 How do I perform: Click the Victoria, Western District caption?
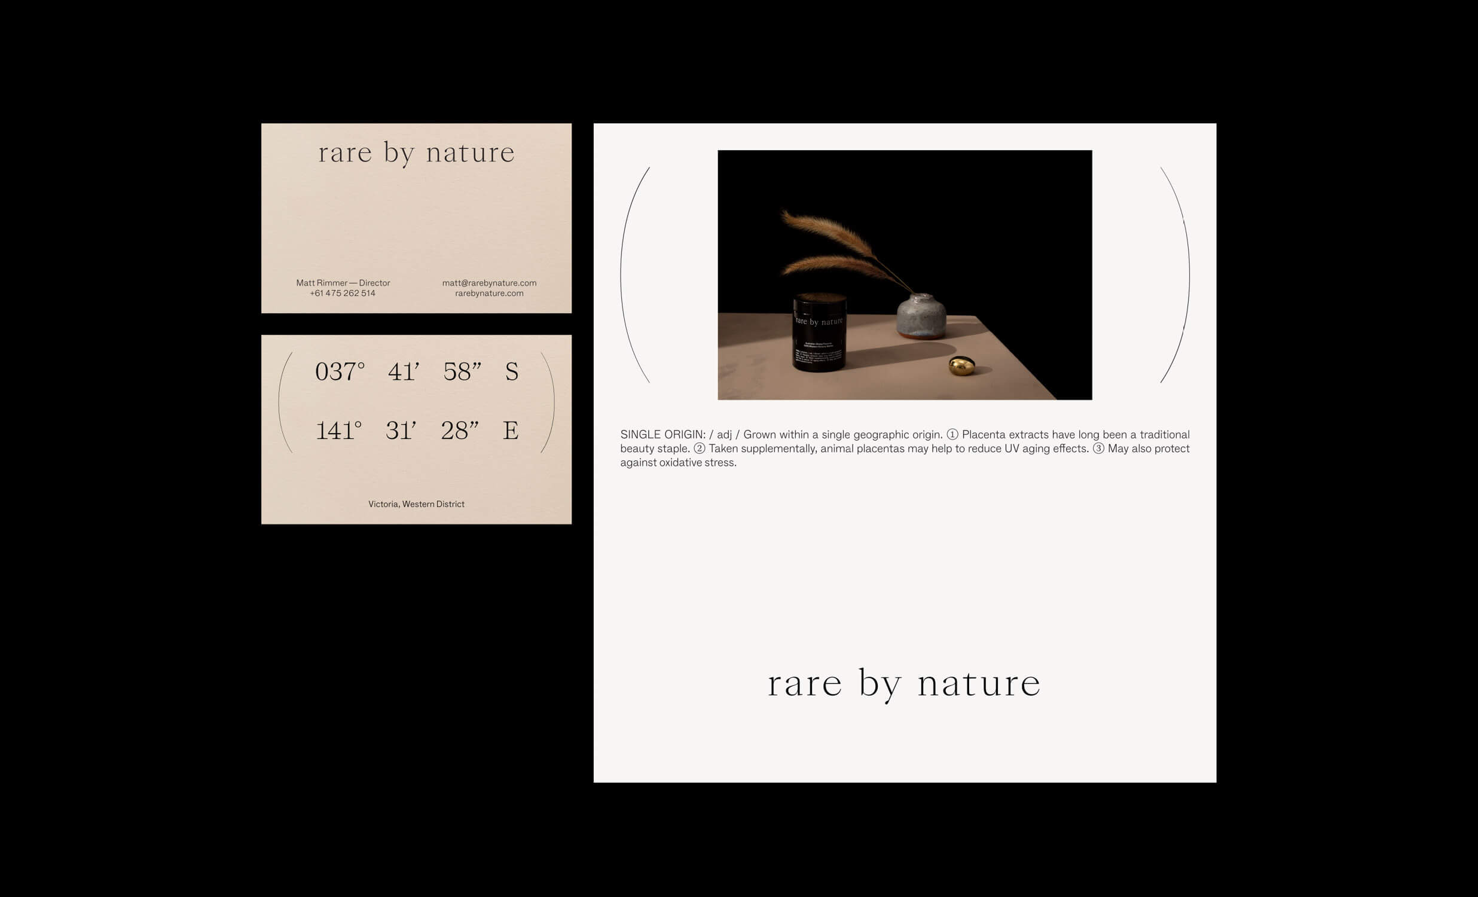pos(416,504)
